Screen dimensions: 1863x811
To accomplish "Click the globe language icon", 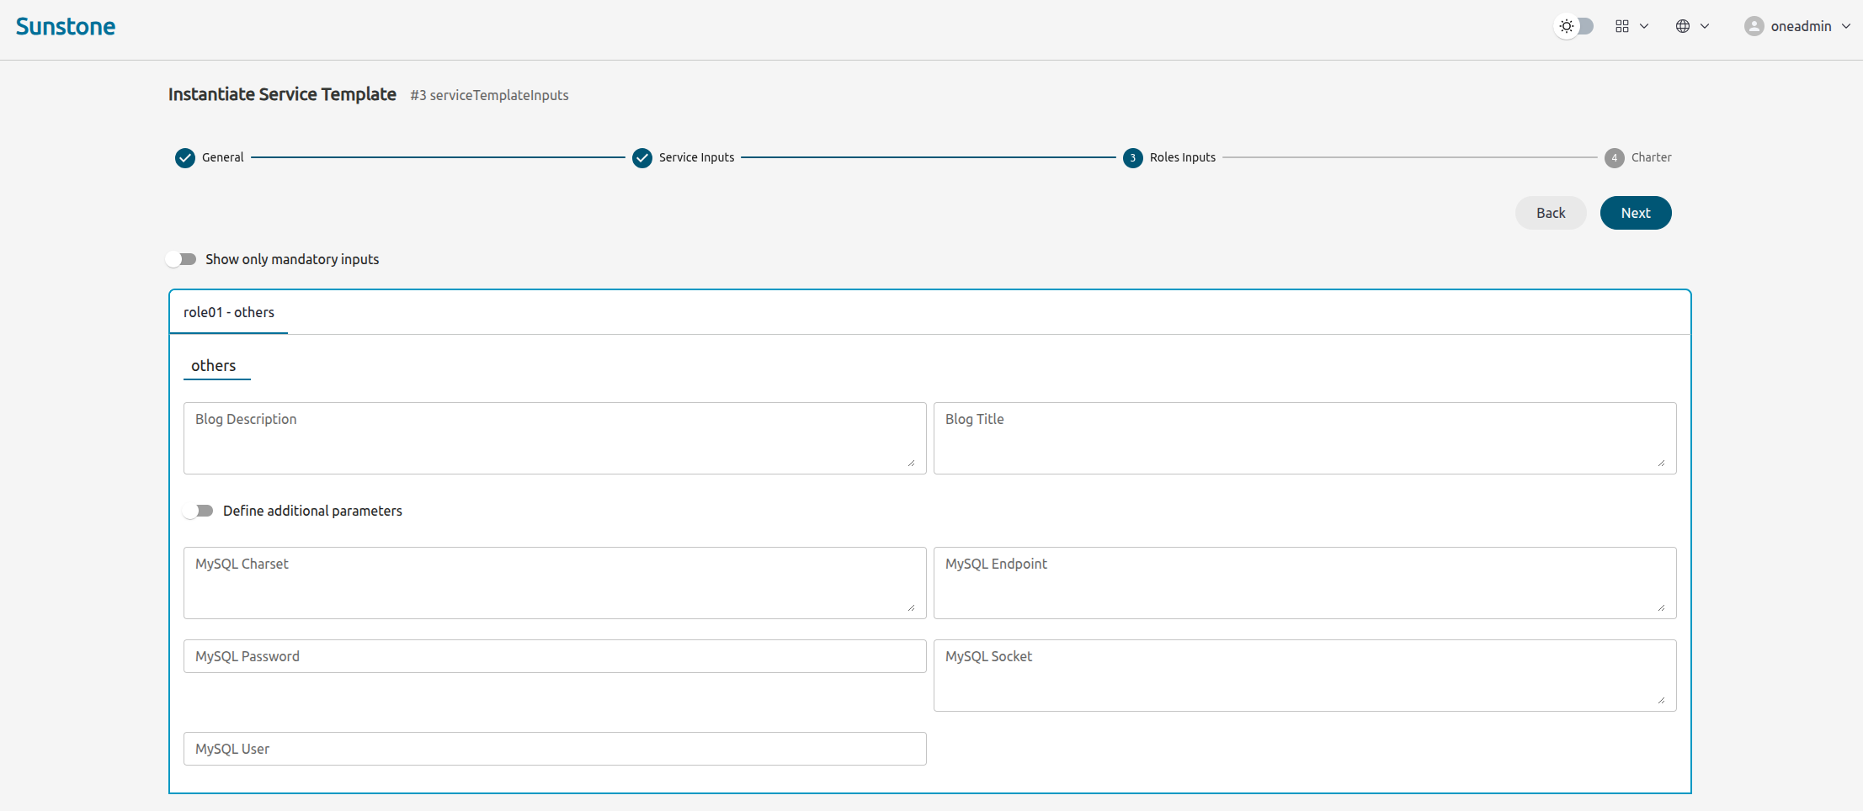I will pyautogui.click(x=1683, y=26).
